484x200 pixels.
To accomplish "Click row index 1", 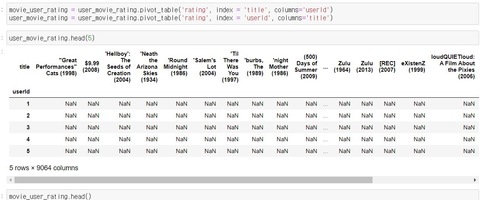I will tap(28, 104).
